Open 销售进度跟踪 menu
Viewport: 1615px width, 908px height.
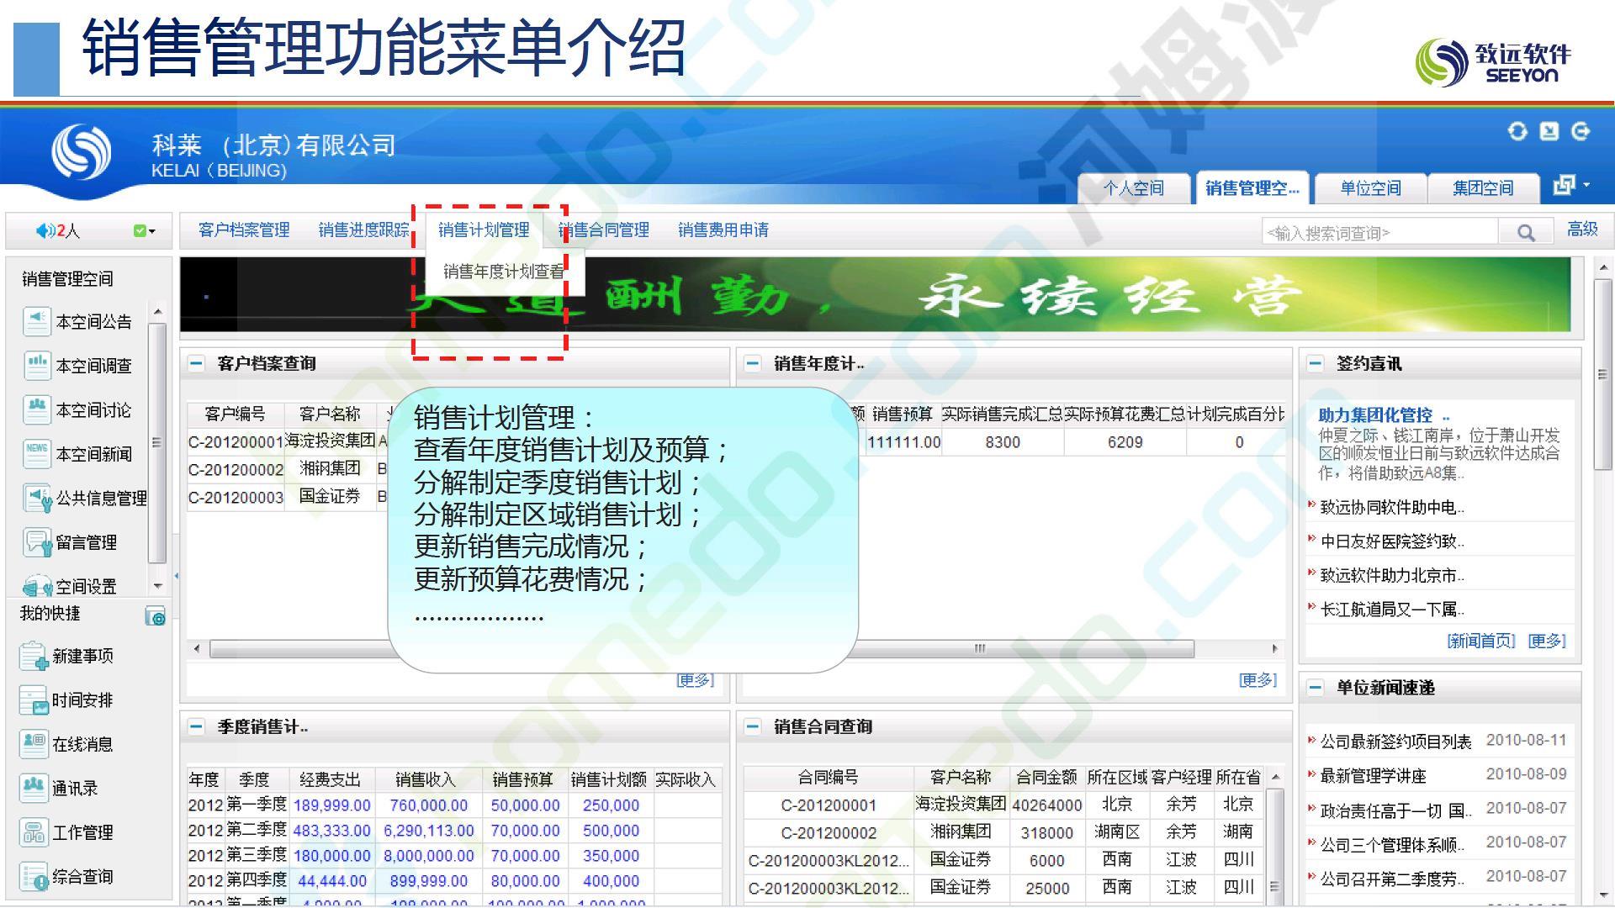coord(364,230)
